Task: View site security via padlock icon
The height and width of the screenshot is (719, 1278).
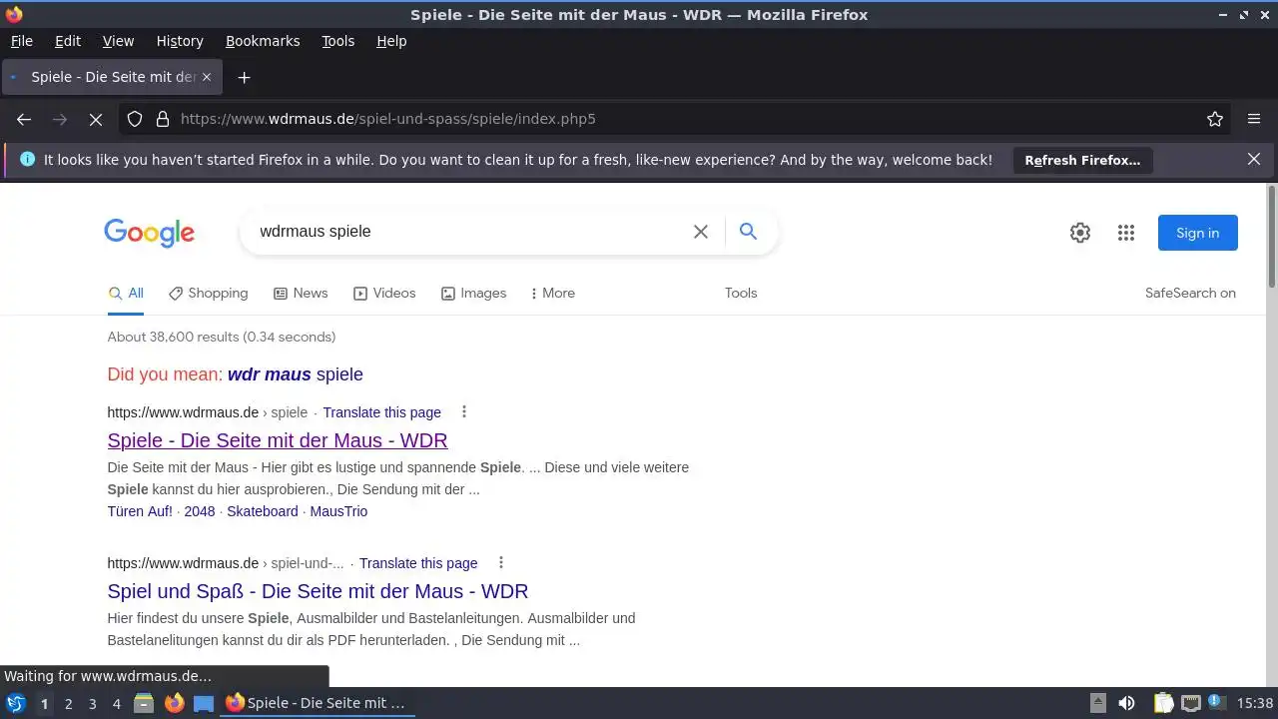Action: pos(162,119)
